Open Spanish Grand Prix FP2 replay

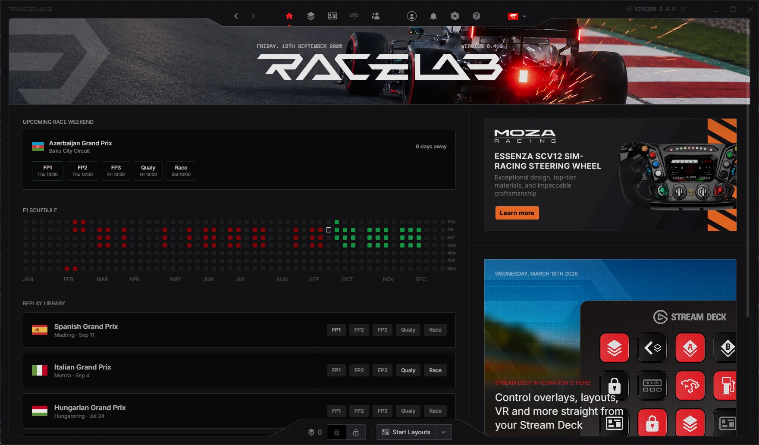coord(359,330)
